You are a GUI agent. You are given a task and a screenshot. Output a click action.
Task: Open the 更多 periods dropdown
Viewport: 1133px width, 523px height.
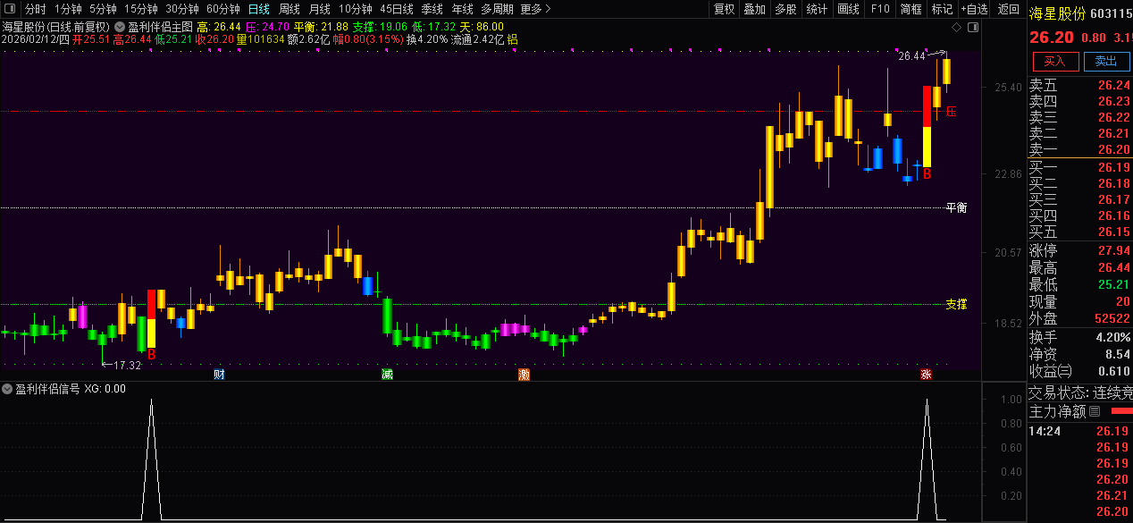coord(535,9)
